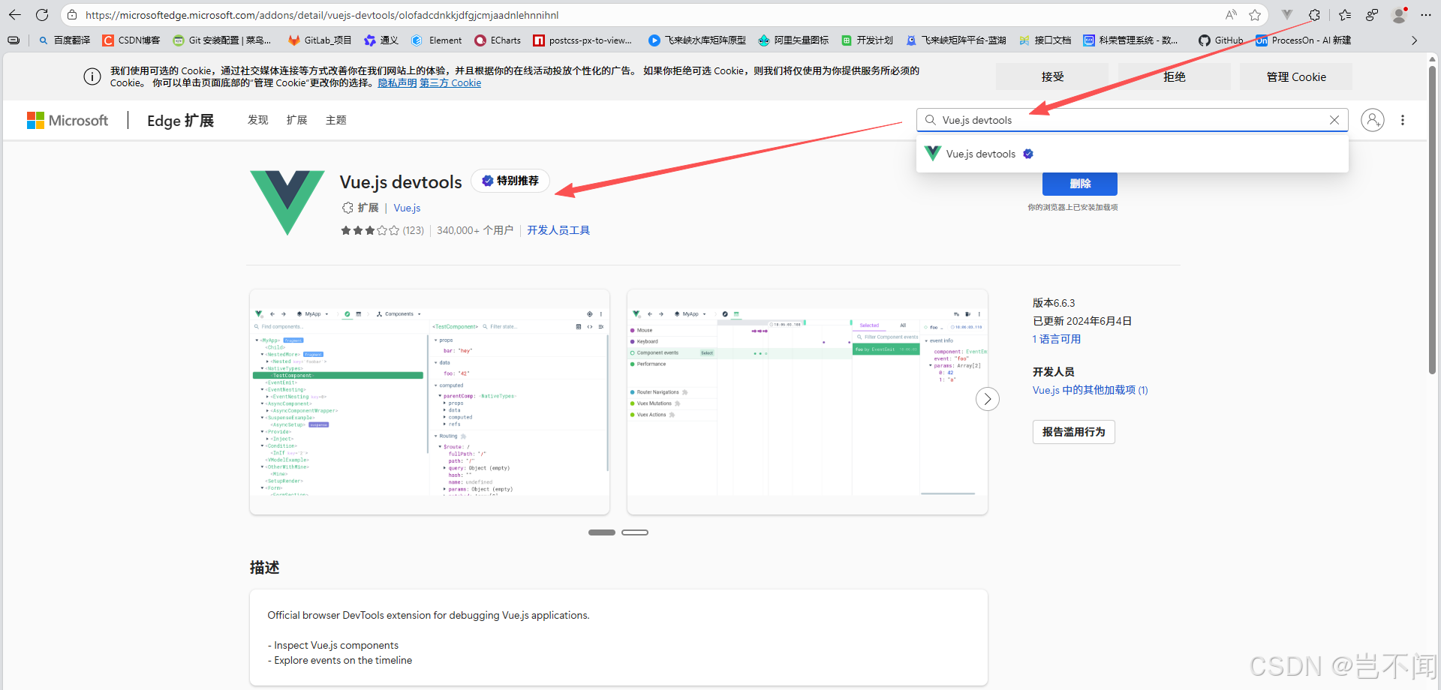View the star ratings (123) reviews
Viewport: 1441px width, 690px height.
pyautogui.click(x=382, y=230)
